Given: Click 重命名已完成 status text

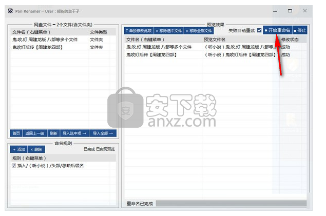Looking at the screenshot, I should coord(140,204).
